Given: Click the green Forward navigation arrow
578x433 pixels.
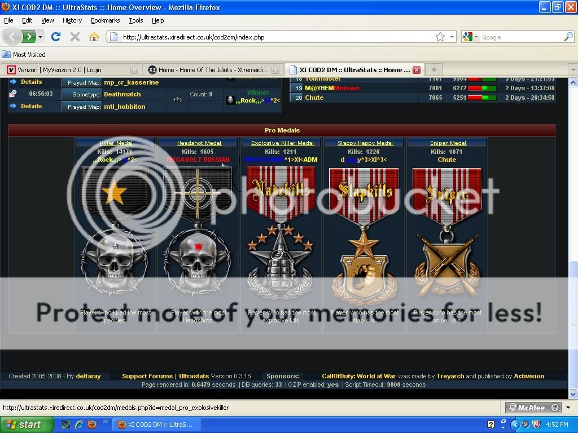Looking at the screenshot, I should [x=29, y=37].
